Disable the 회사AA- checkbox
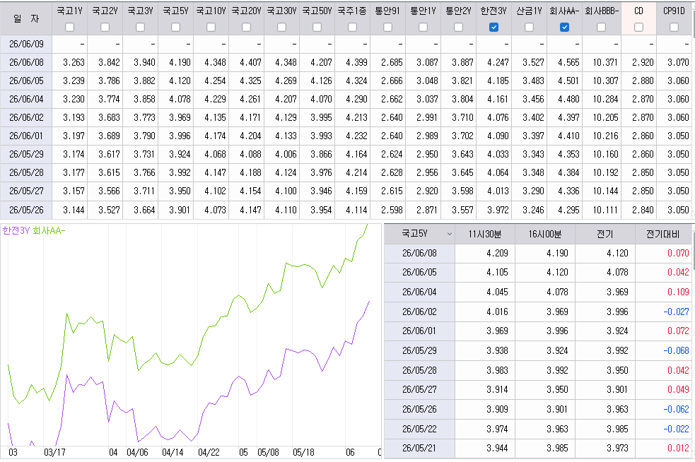695x462 pixels. 565,28
